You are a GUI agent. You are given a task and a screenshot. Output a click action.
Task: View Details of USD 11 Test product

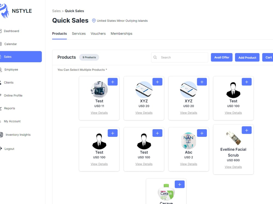99,113
